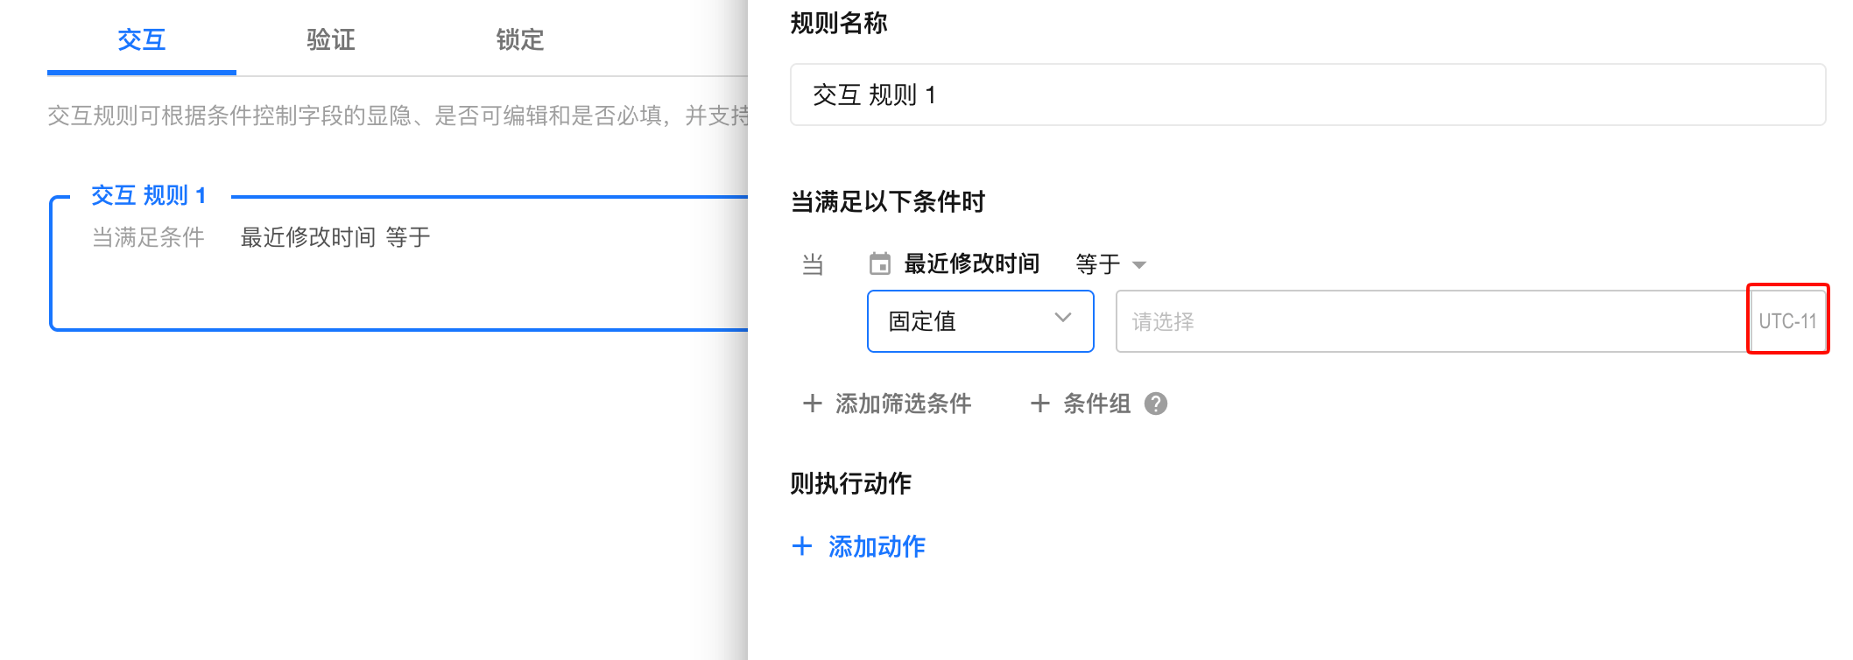The height and width of the screenshot is (660, 1853).
Task: Click the blue plus icon before 添加动作
Action: (x=802, y=546)
